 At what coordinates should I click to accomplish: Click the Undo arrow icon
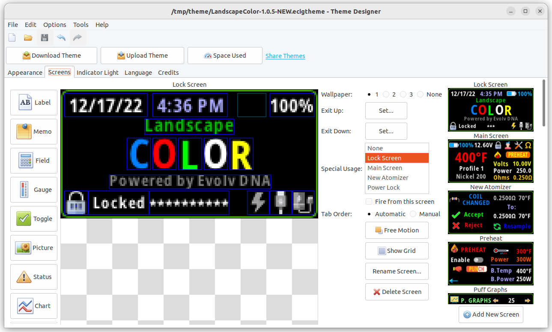pyautogui.click(x=61, y=38)
